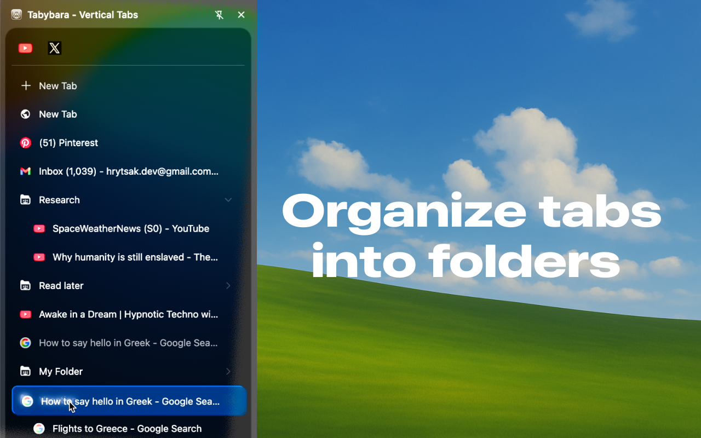This screenshot has height=438, width=701.
Task: Expand the Read later folder chevron
Action: tap(228, 286)
